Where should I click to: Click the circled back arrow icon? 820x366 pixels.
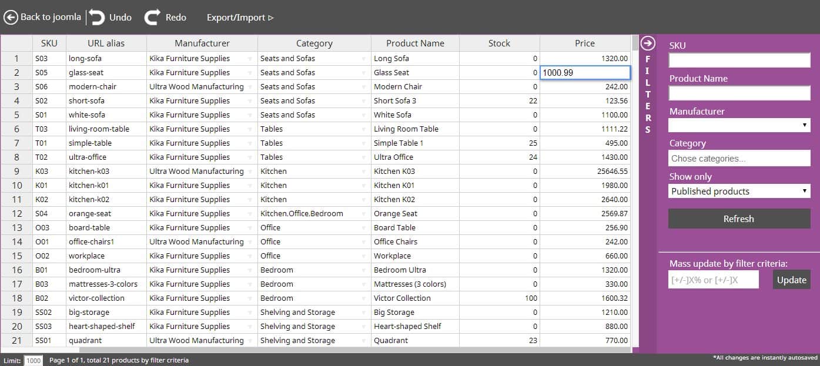[10, 17]
